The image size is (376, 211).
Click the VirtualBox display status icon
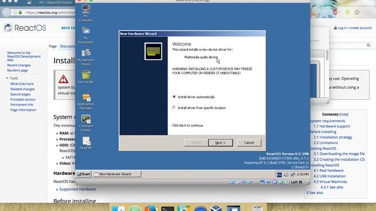tap(263, 182)
